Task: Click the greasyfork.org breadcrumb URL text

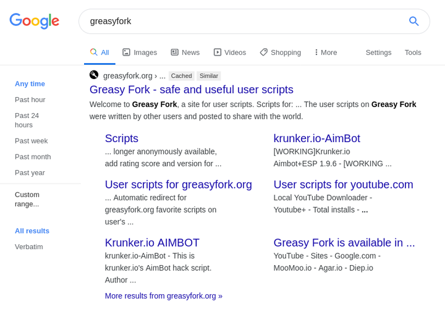Action: pos(134,76)
